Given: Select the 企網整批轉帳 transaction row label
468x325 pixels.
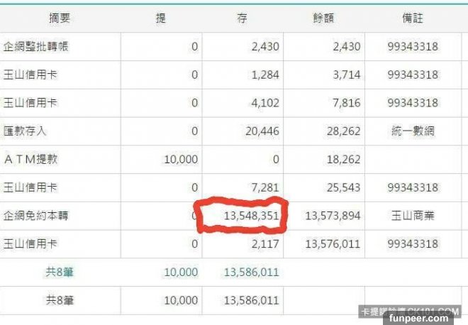Looking at the screenshot, I should pyautogui.click(x=35, y=47).
